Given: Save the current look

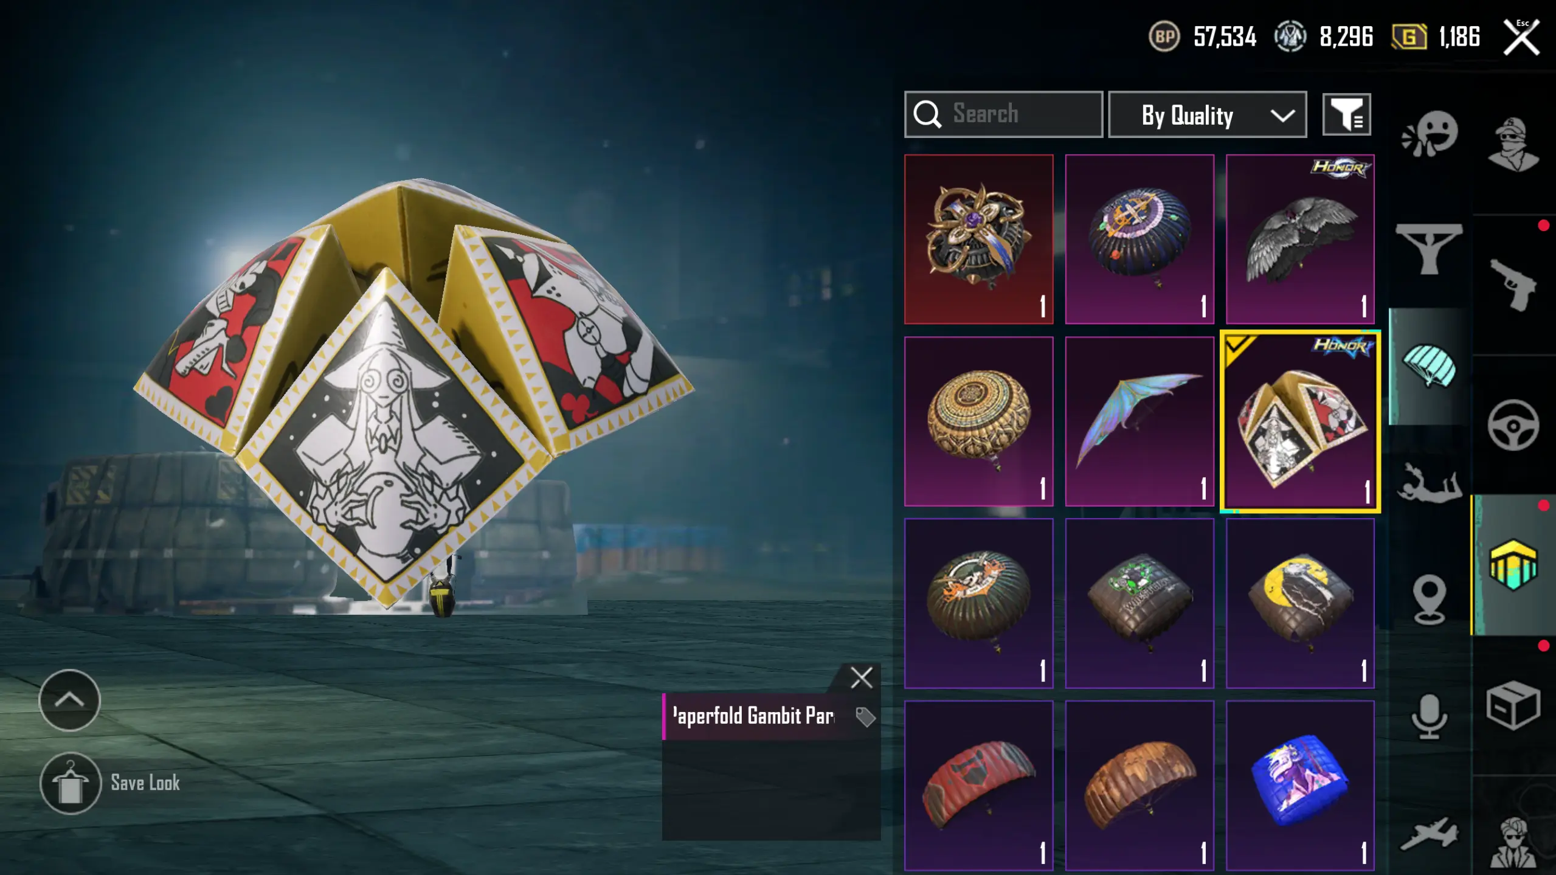Looking at the screenshot, I should tap(111, 783).
